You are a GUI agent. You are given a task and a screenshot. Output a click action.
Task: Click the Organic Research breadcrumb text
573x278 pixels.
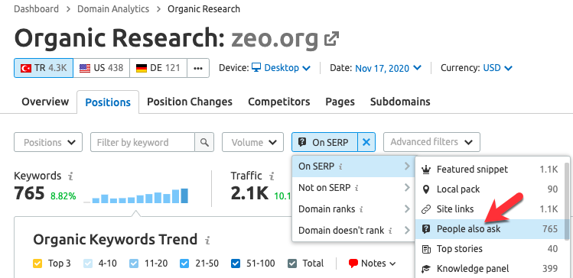[x=204, y=8]
